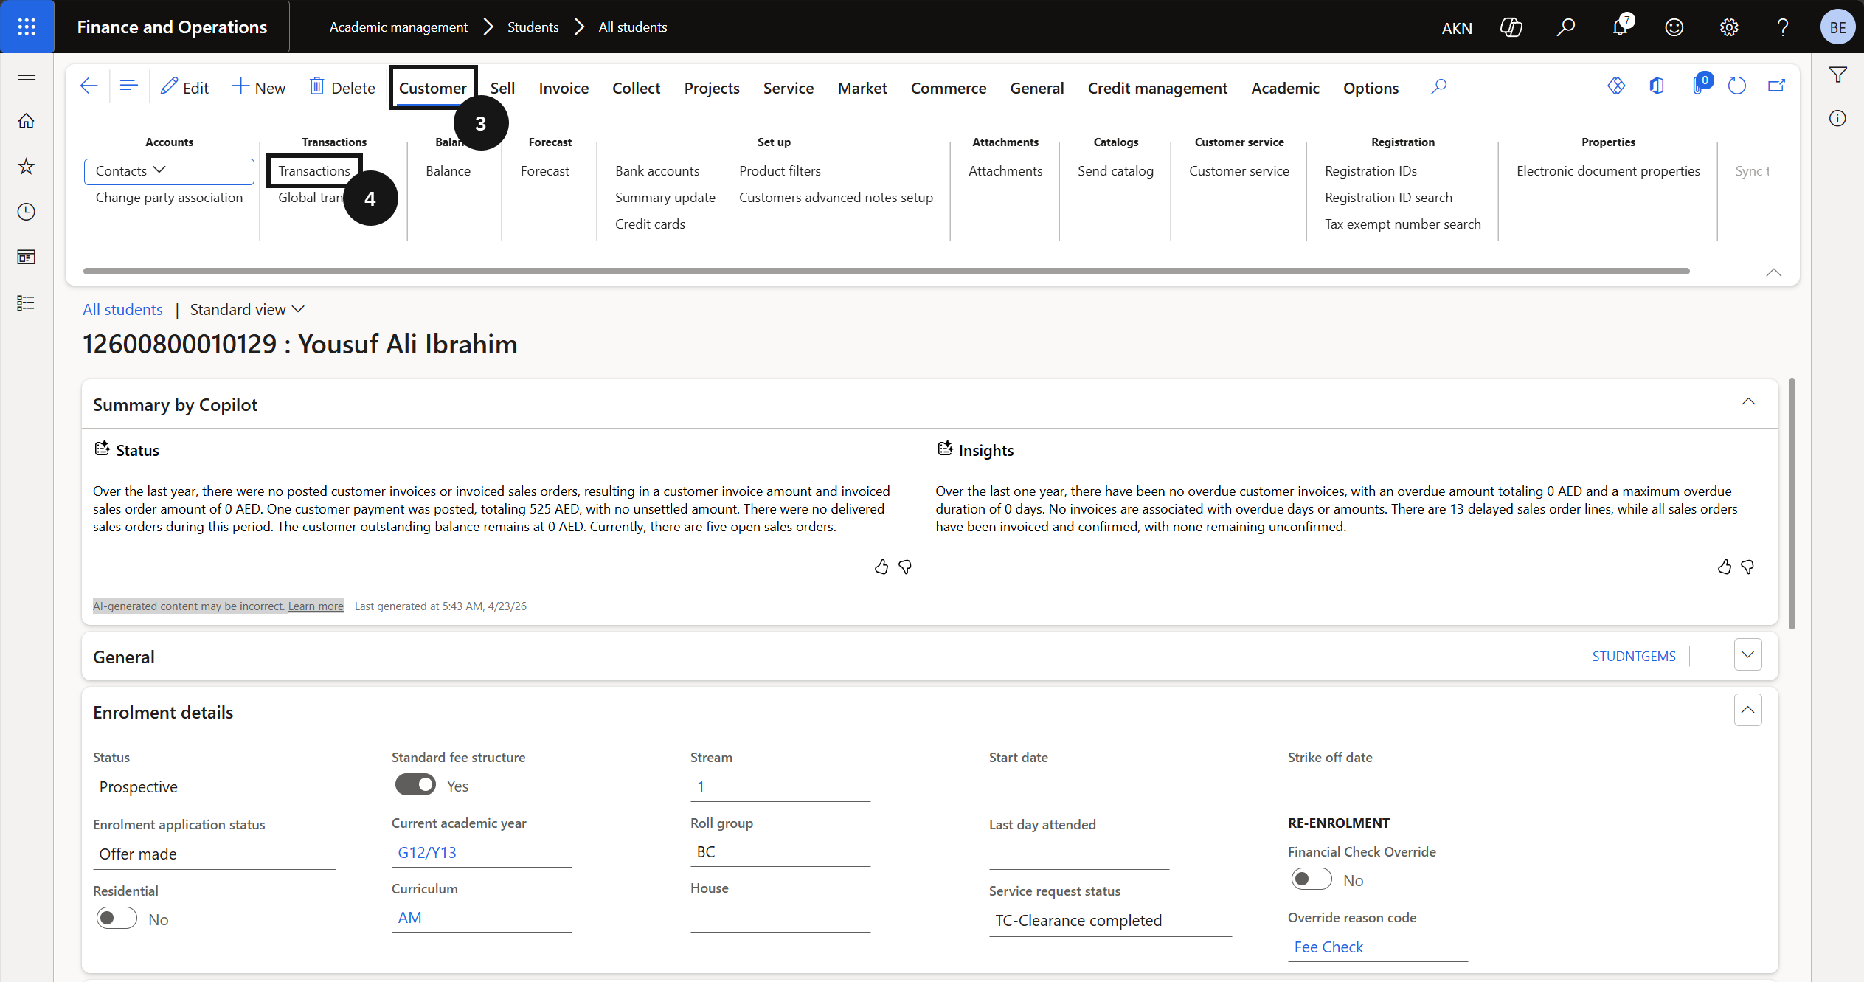Image resolution: width=1864 pixels, height=982 pixels.
Task: Open Favorites star in sidebar
Action: 27,166
